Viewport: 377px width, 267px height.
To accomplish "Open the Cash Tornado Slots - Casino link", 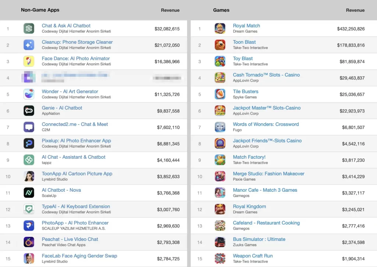I will coord(266,75).
